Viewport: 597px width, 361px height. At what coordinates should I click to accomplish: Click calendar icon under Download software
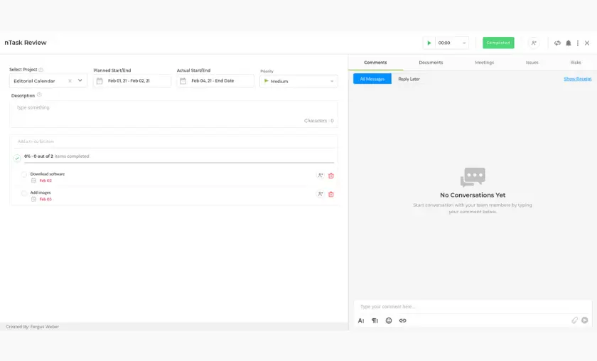click(33, 180)
